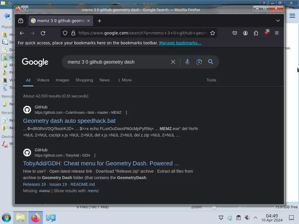Open Firefox hamburger application menu

point(277,33)
